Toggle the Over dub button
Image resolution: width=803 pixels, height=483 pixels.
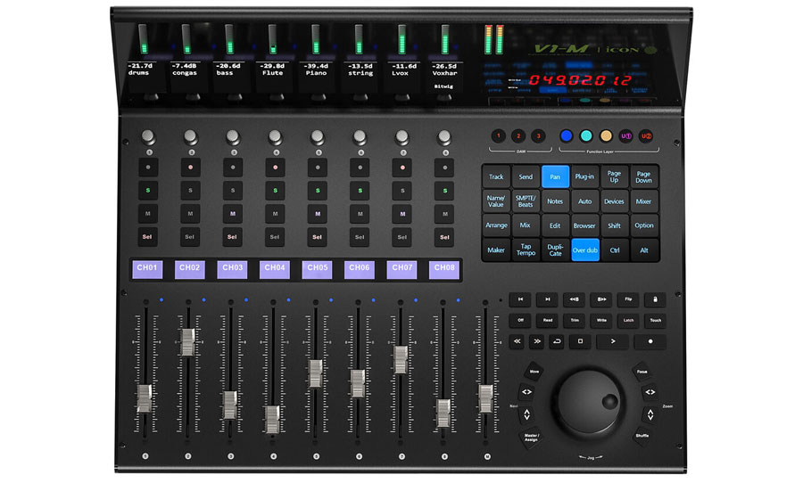point(584,250)
